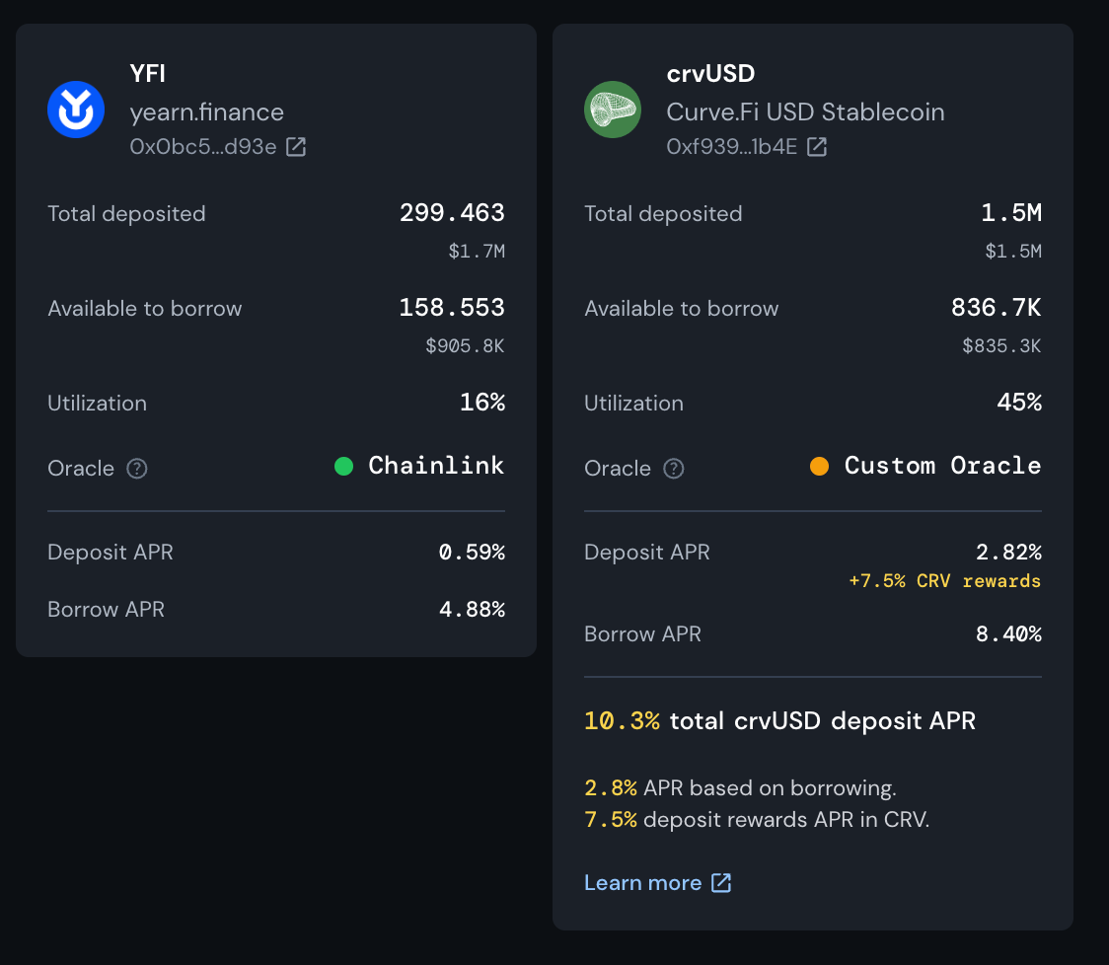
Task: Click the Oracle help icon on the YFI card
Action: [136, 469]
